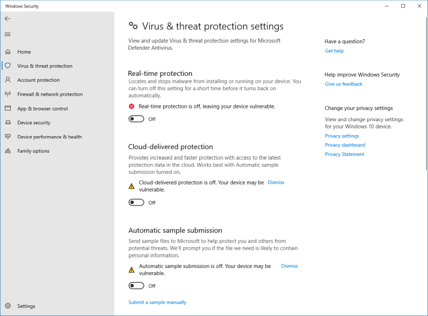Enable the Real-time protection toggle
Image resolution: width=428 pixels, height=316 pixels.
click(136, 118)
